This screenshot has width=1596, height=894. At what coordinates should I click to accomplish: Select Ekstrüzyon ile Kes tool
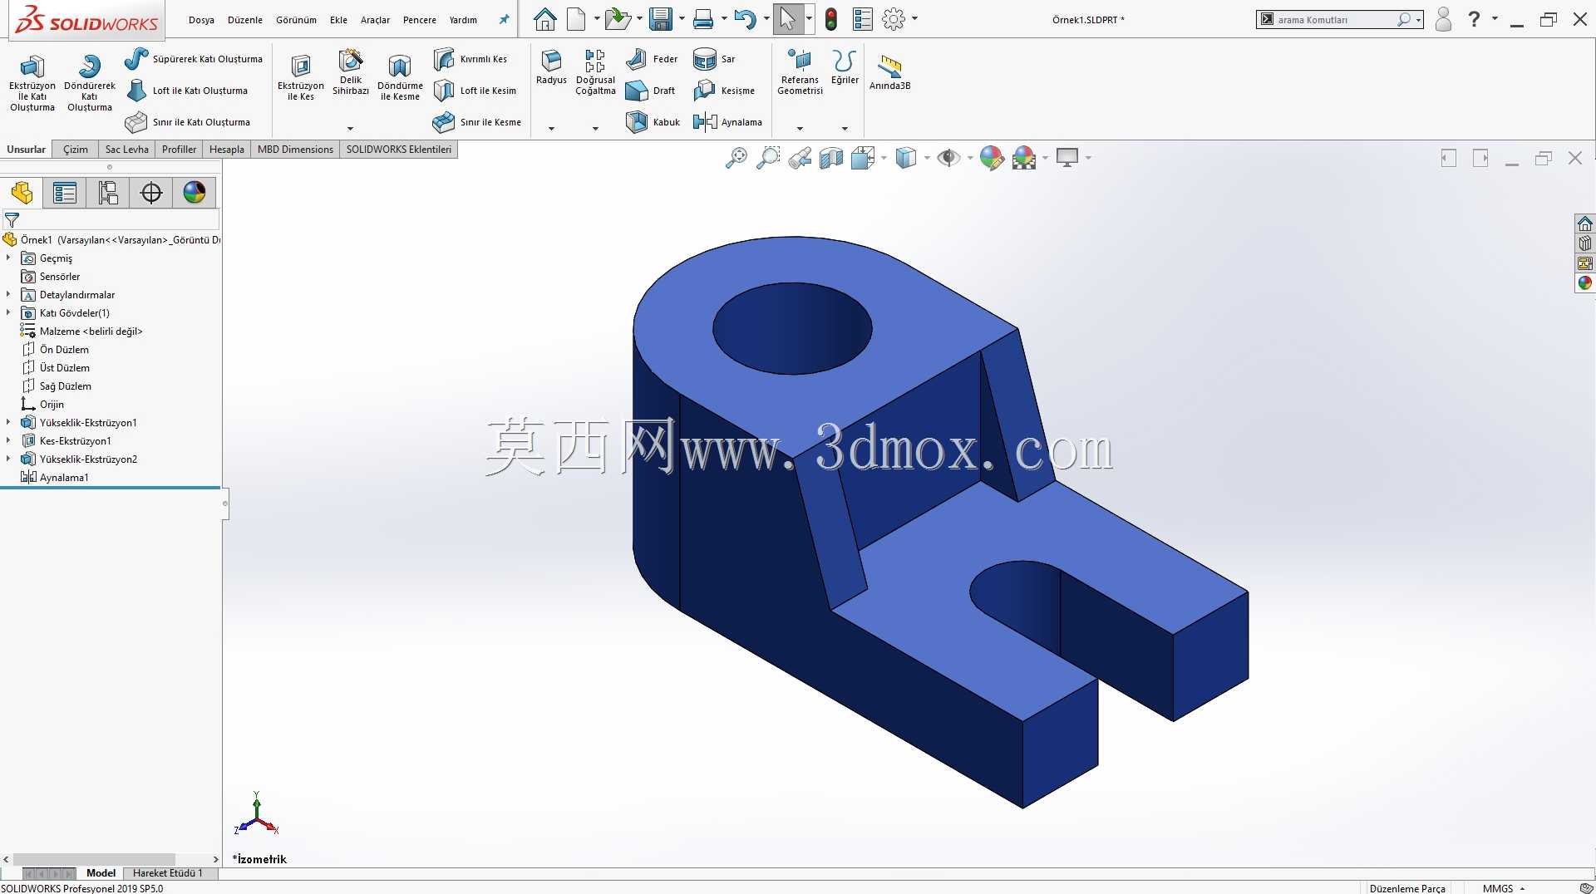tap(301, 76)
